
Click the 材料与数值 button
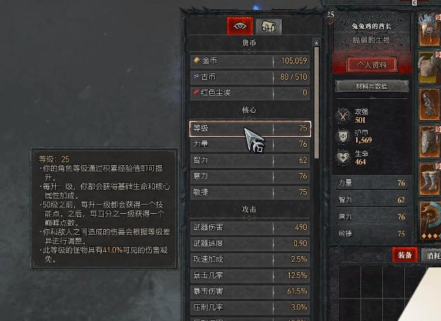[372, 86]
